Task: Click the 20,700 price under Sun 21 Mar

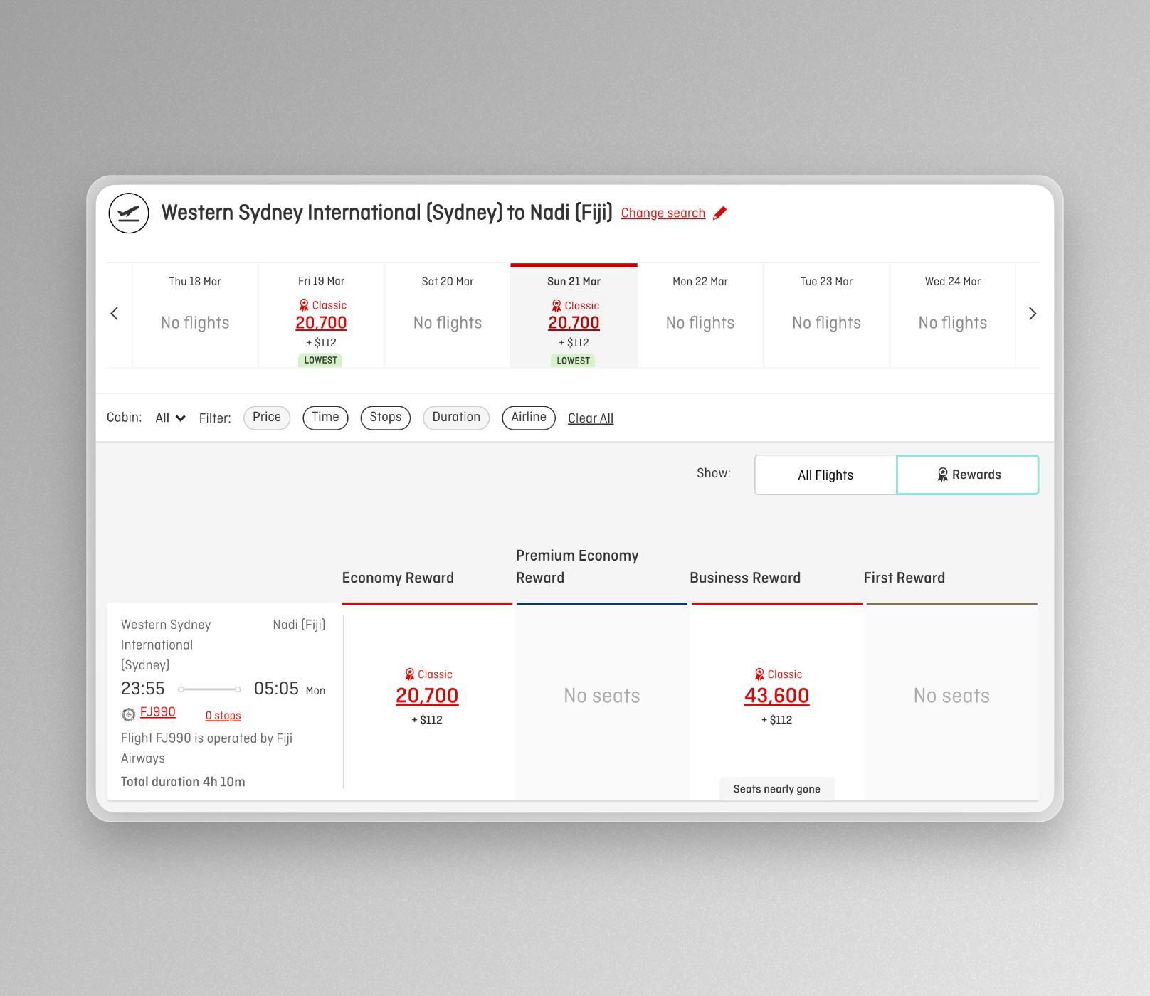Action: pyautogui.click(x=574, y=322)
